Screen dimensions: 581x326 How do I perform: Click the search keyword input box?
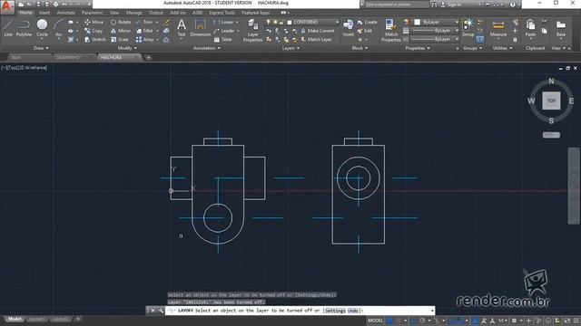coord(397,5)
